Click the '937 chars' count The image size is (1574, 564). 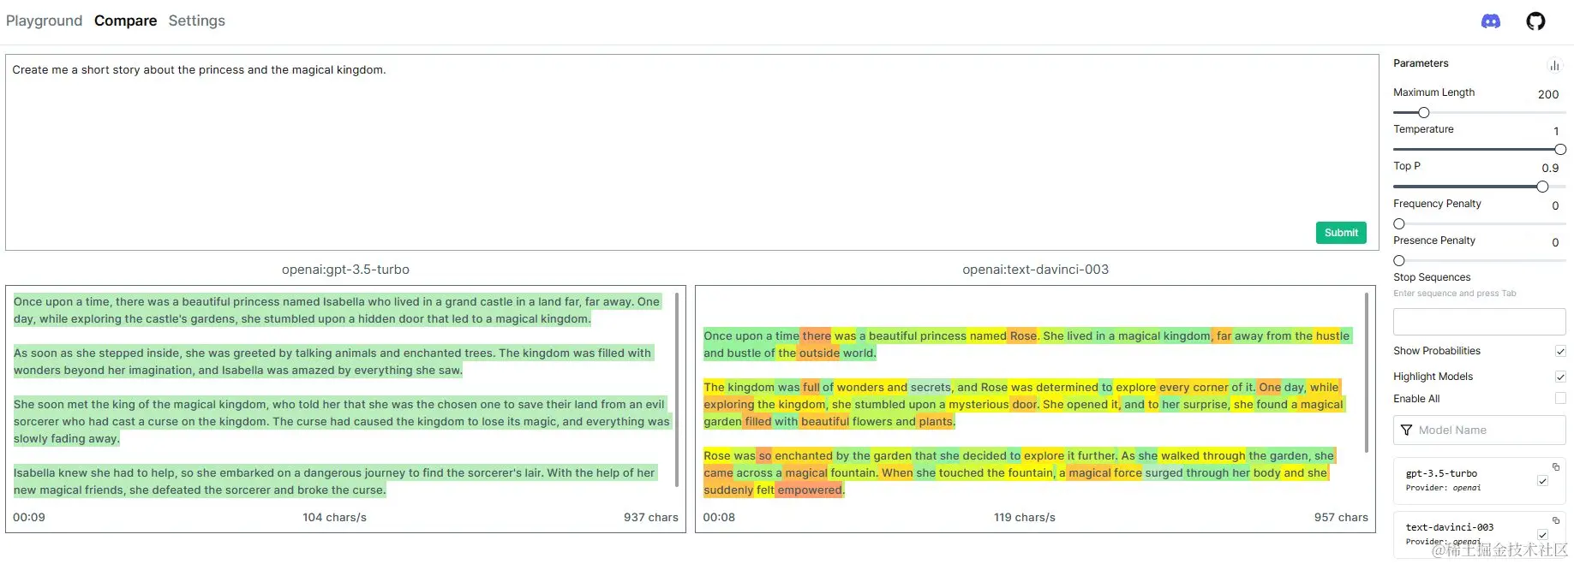[x=651, y=518]
